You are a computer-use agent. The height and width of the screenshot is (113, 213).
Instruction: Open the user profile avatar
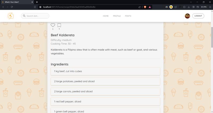coord(187,16)
